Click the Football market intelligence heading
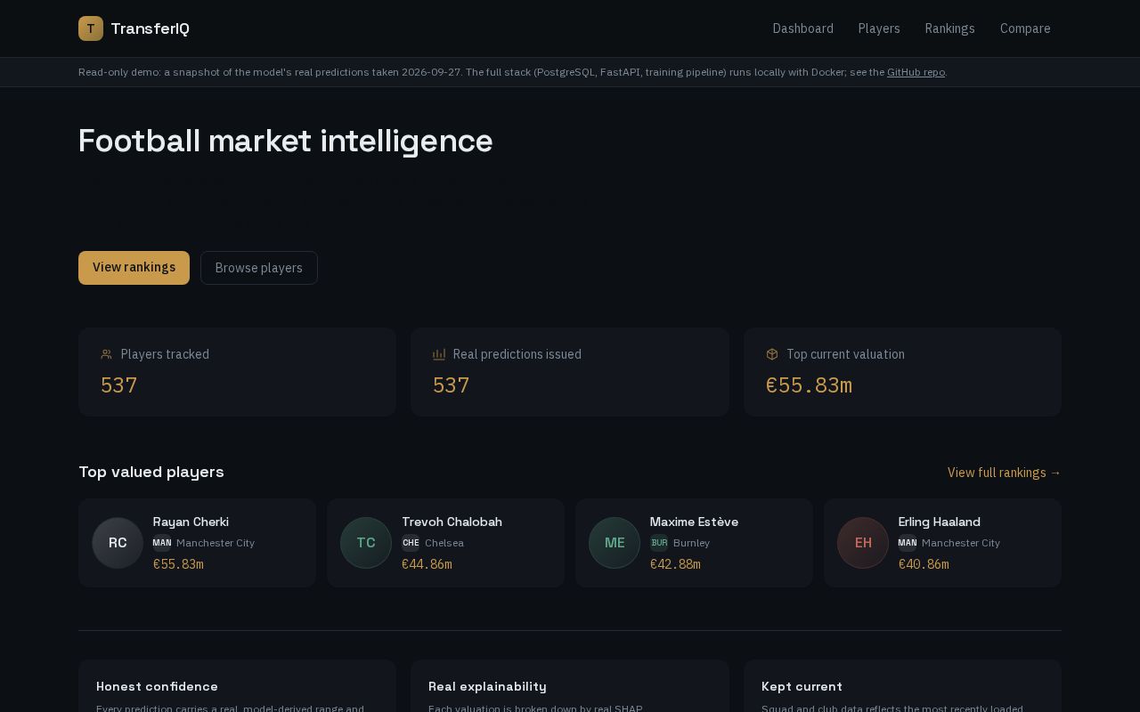 286,141
